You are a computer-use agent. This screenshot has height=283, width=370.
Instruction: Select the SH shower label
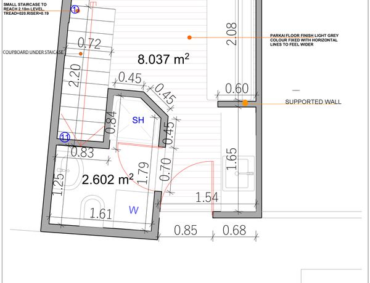(138, 121)
